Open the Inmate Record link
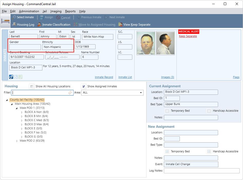 [x=104, y=77]
